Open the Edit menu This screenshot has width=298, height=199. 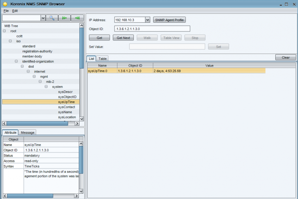pos(15,11)
